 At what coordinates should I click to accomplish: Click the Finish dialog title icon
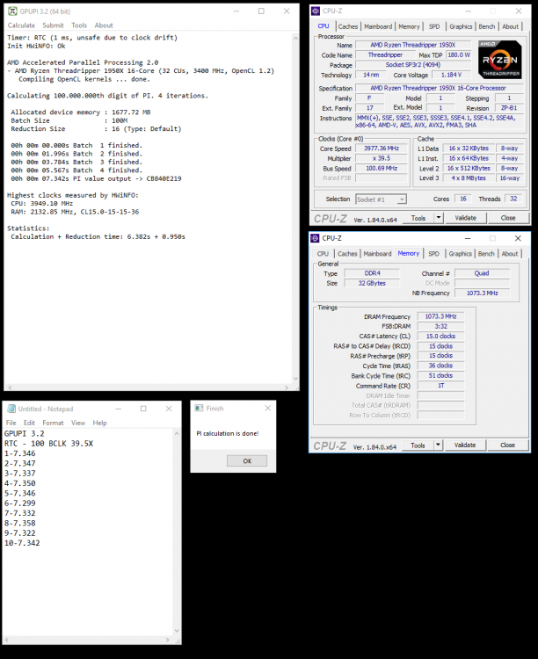point(199,408)
